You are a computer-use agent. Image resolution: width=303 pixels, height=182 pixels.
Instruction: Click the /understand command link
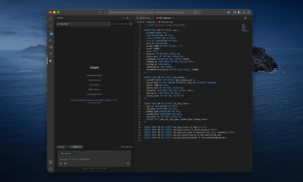(82, 100)
